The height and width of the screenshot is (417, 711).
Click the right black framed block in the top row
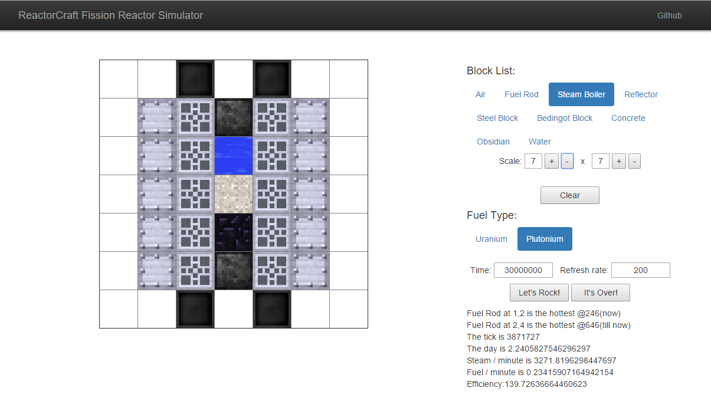(x=272, y=79)
